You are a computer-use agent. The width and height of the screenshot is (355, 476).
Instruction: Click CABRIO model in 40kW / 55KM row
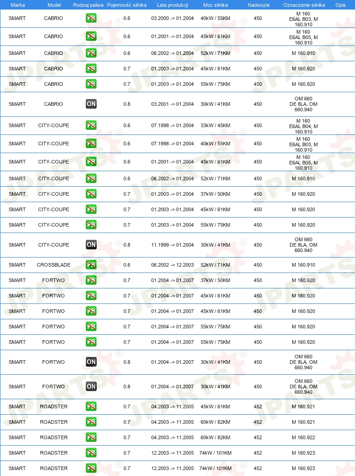tap(54, 18)
